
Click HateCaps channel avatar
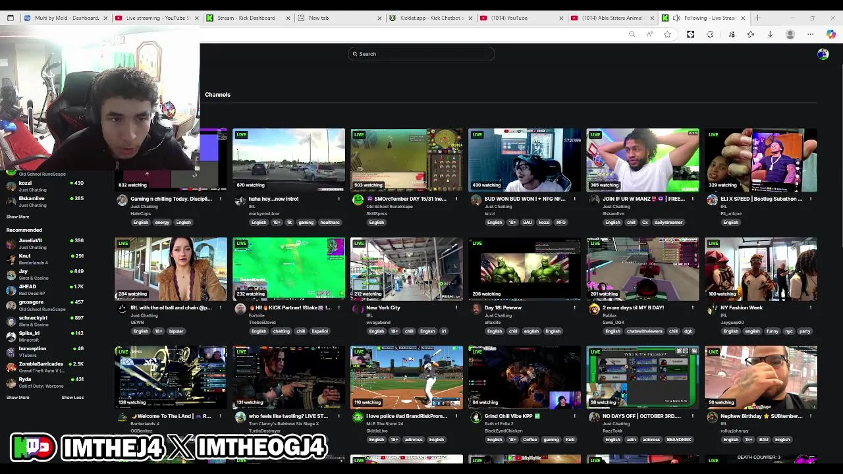coord(122,200)
